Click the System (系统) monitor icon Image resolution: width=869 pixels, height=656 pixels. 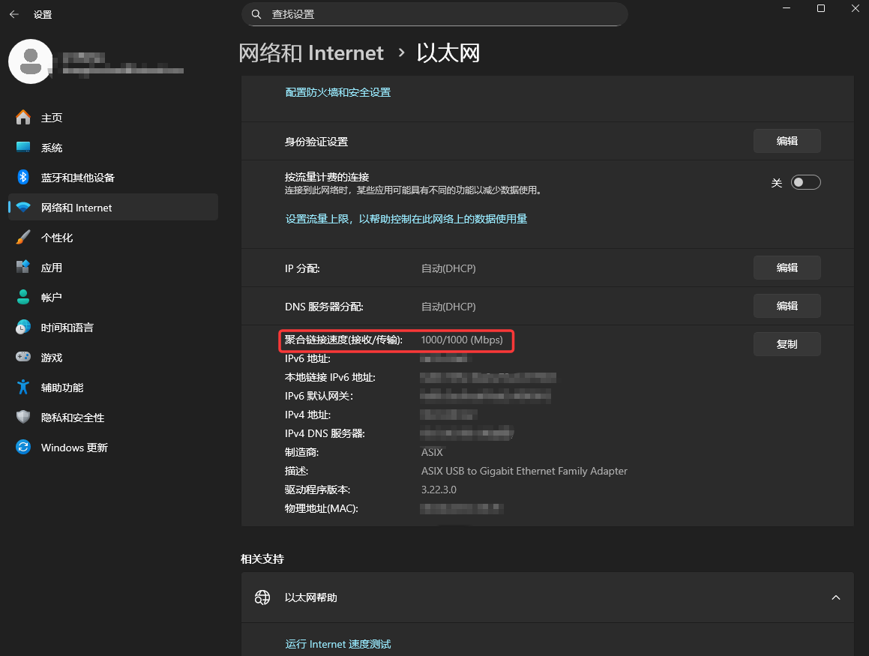click(x=23, y=148)
